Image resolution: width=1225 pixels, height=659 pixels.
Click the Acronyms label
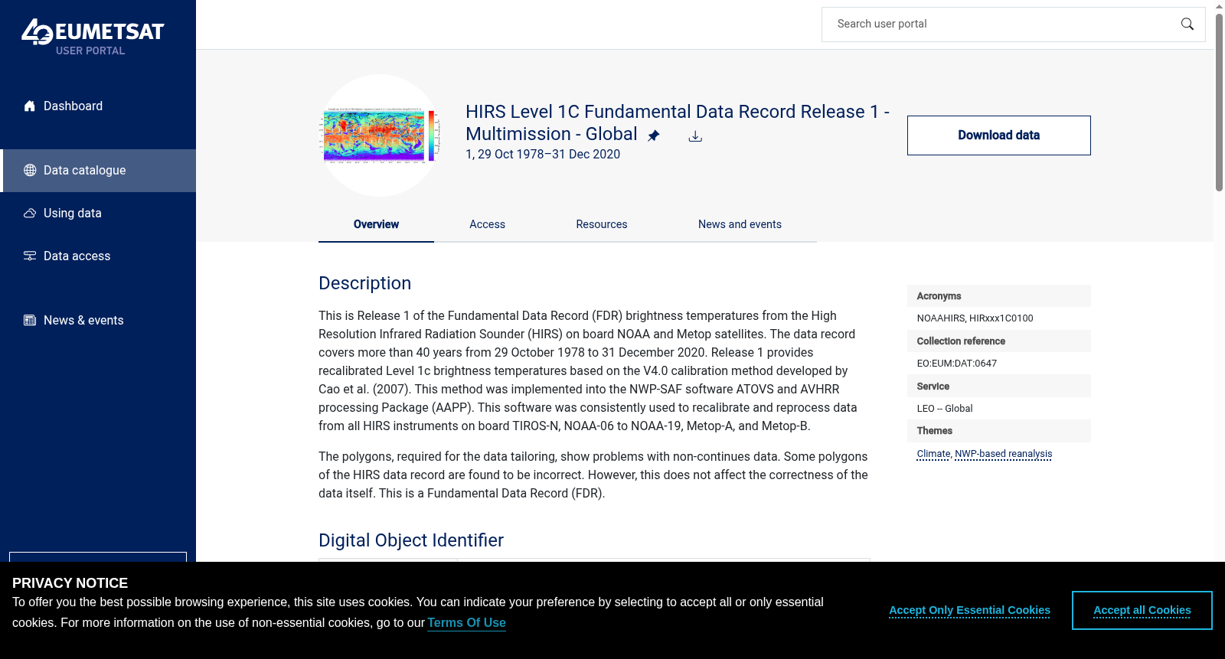click(x=939, y=296)
